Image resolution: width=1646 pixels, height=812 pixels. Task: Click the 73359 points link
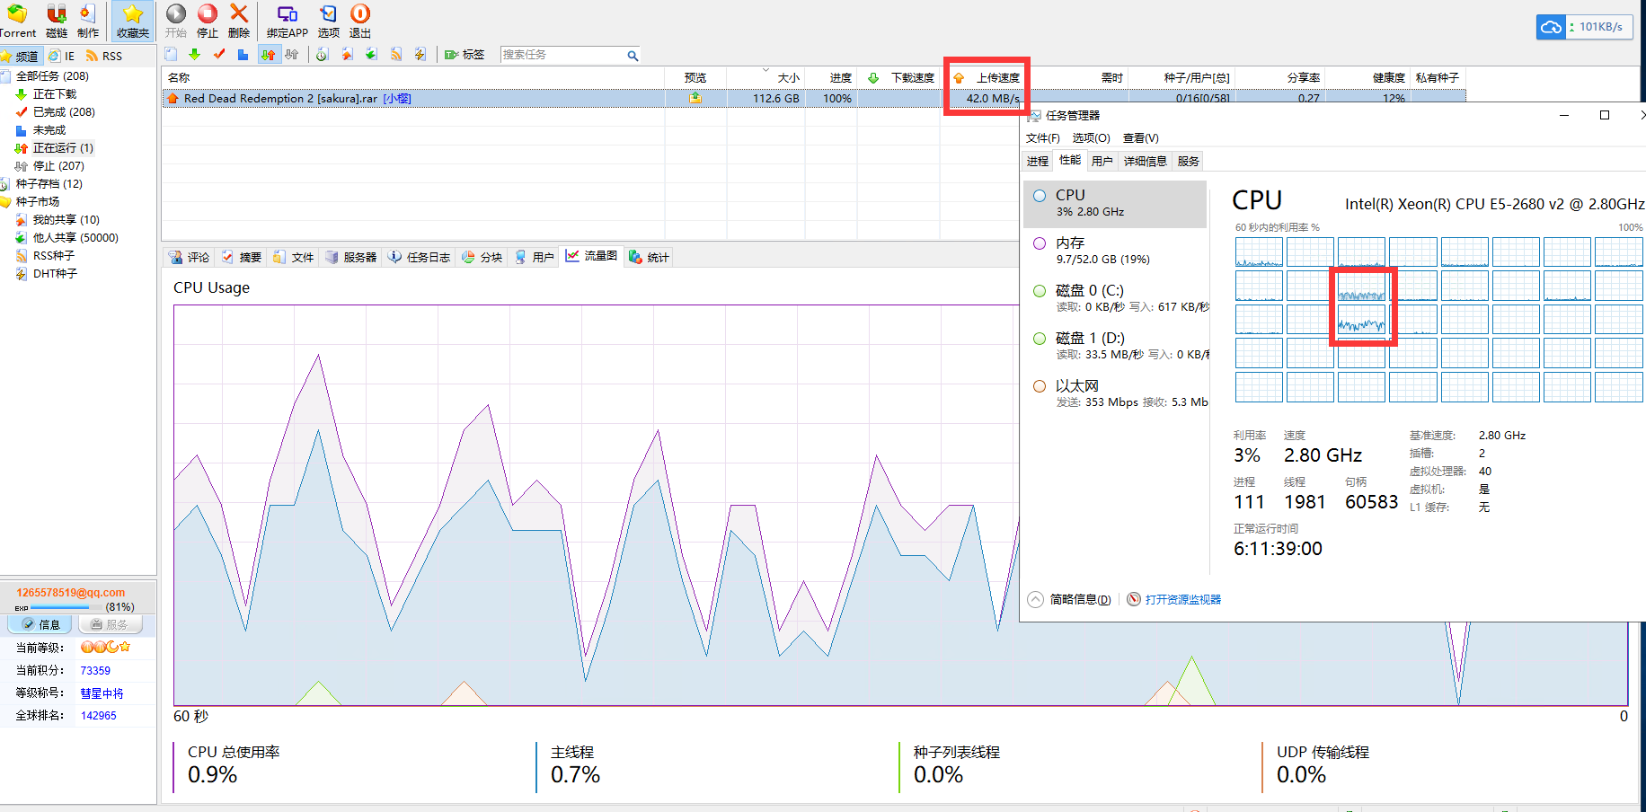point(95,671)
